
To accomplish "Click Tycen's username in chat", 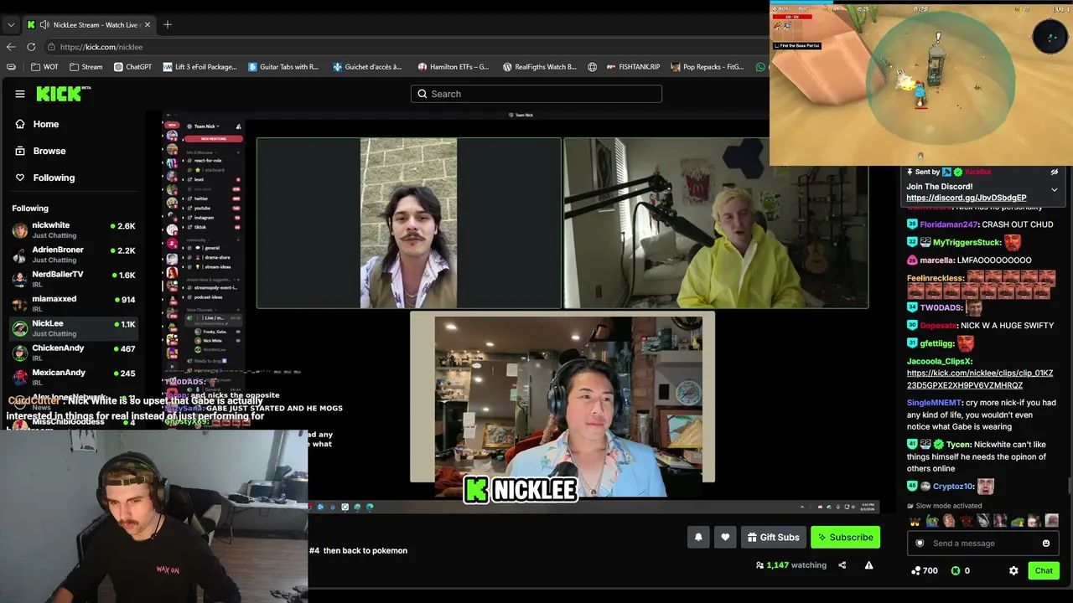I will pos(959,445).
